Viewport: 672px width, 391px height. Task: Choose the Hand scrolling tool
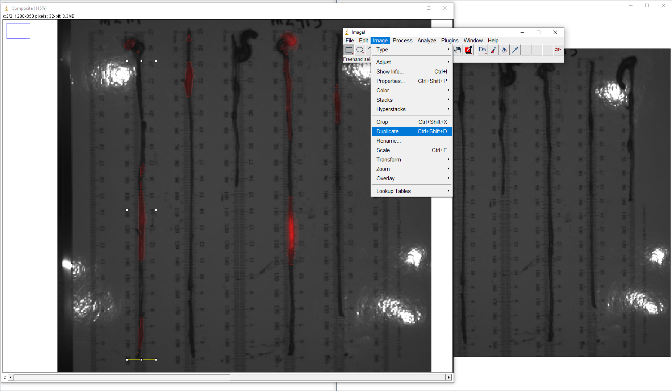[x=458, y=50]
